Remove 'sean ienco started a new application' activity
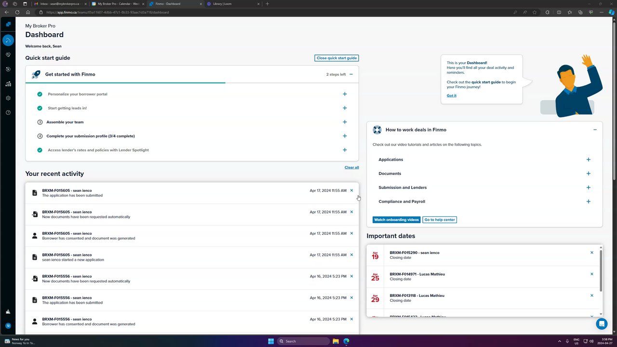 coord(351,255)
